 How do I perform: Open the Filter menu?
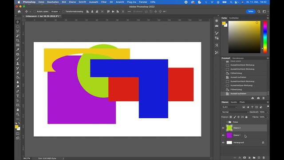(x=104, y=2)
